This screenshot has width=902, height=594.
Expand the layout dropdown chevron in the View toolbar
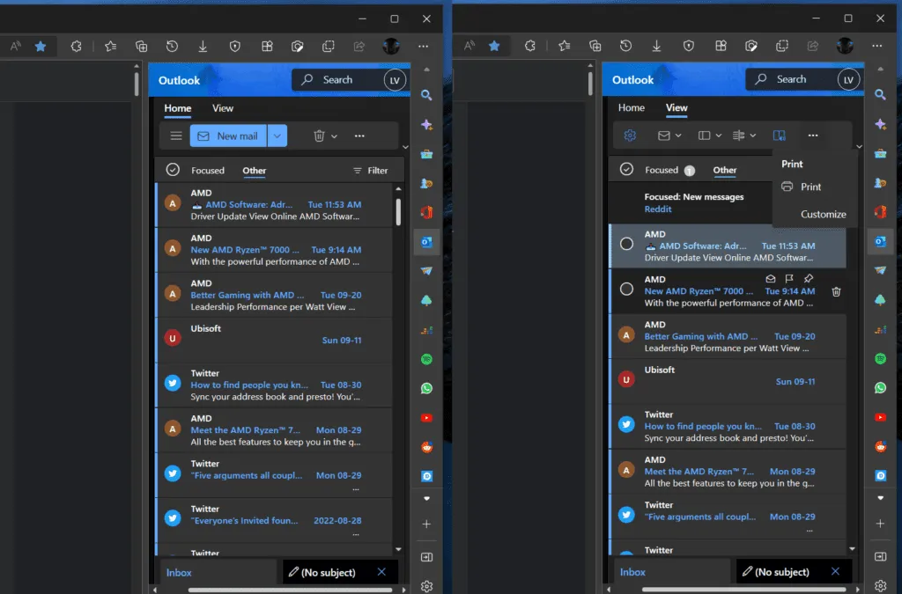[718, 135]
